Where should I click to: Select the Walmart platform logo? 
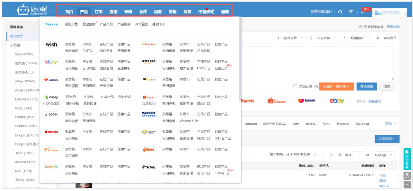pyautogui.click(x=148, y=114)
